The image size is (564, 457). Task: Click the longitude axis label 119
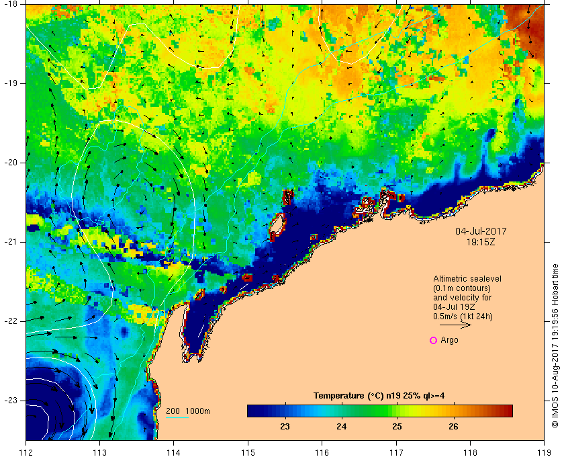coord(545,452)
